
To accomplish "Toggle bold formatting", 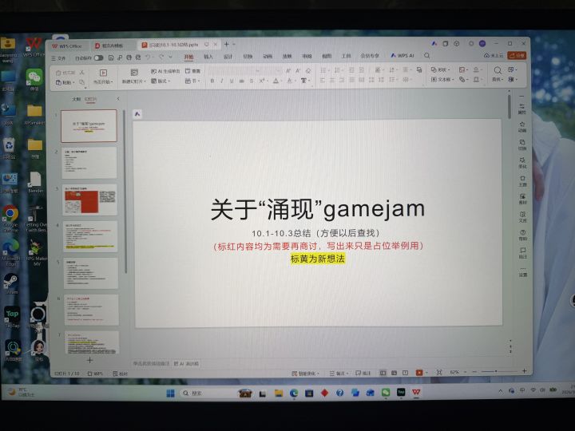I will pyautogui.click(x=212, y=81).
